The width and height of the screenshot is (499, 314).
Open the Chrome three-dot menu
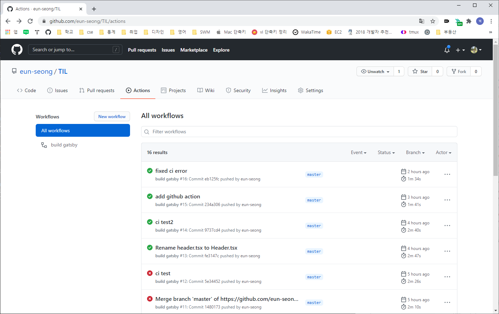[491, 21]
